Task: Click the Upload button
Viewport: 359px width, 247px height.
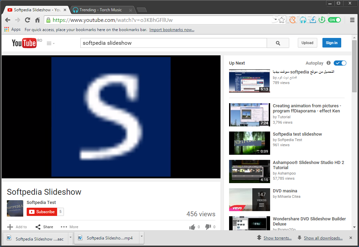Action: 307,43
